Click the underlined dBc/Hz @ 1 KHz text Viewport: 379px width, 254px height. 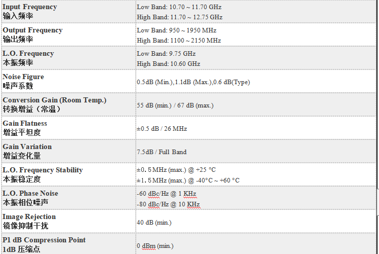172,194
